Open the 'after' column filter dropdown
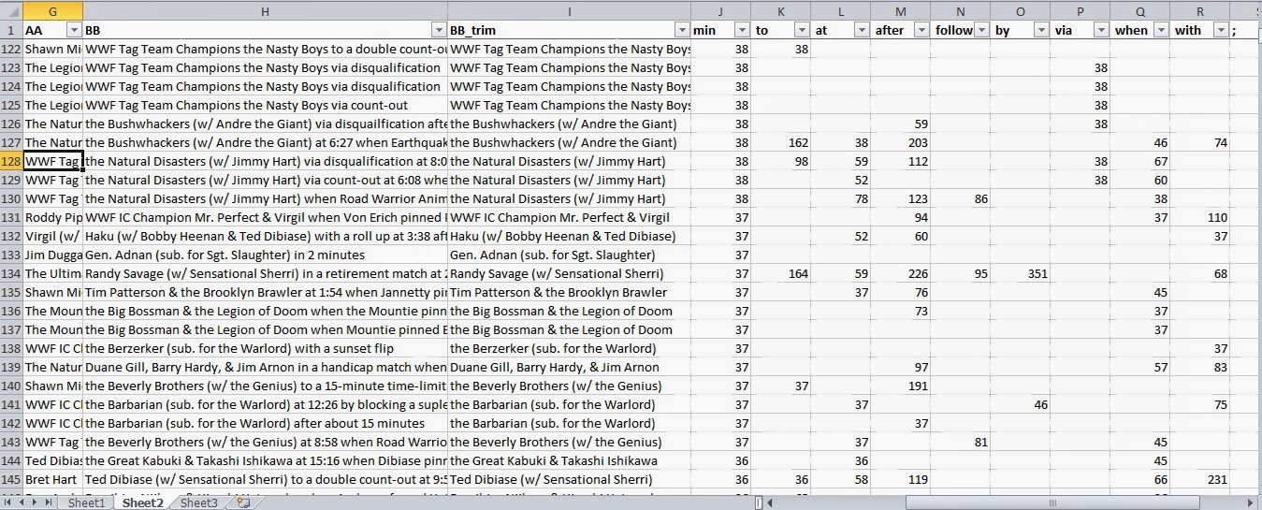The height and width of the screenshot is (510, 1262). point(921,30)
